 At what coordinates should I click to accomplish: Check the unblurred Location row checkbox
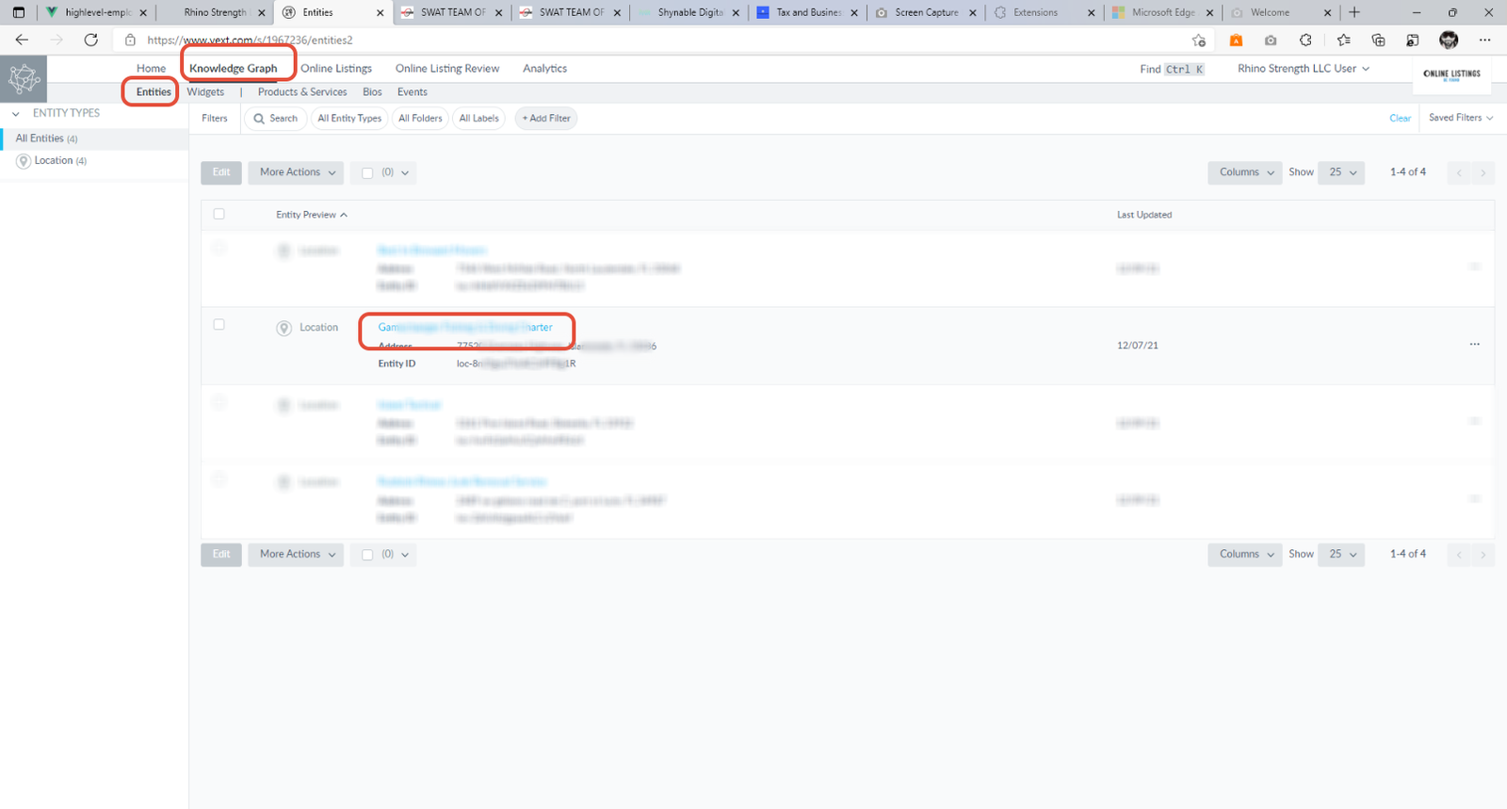point(219,325)
